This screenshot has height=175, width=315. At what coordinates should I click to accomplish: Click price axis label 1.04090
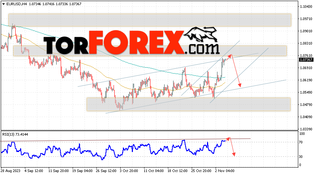[306, 117]
